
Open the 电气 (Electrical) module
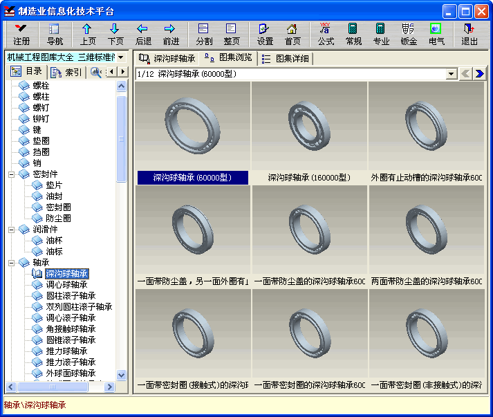(x=436, y=34)
